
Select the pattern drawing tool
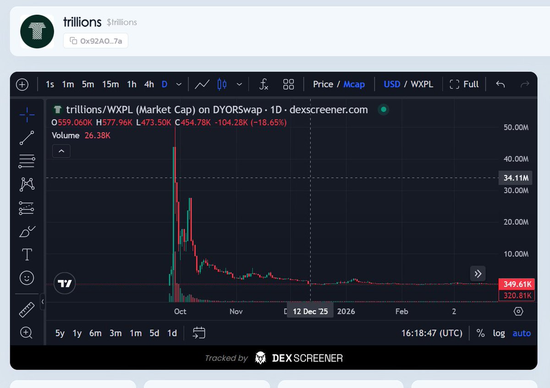(27, 185)
